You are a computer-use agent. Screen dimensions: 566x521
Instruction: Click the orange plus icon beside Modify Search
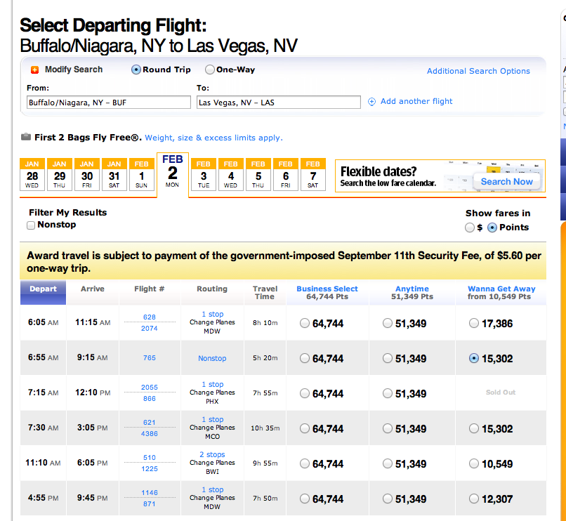click(34, 70)
